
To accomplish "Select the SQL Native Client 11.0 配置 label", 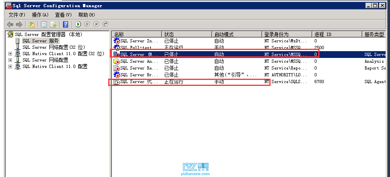I will pyautogui.click(x=55, y=66).
